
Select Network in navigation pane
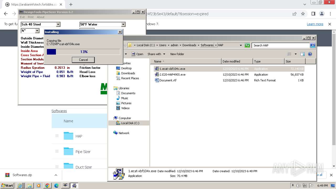(x=124, y=133)
